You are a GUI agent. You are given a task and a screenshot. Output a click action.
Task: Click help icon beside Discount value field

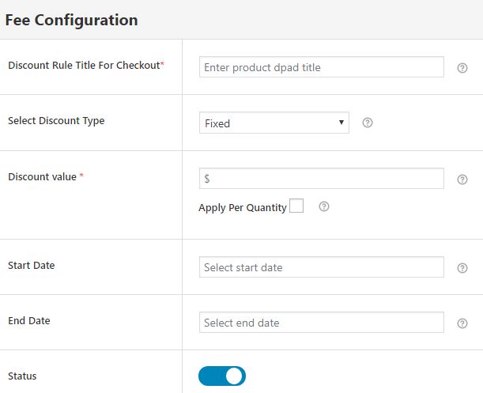coord(462,179)
